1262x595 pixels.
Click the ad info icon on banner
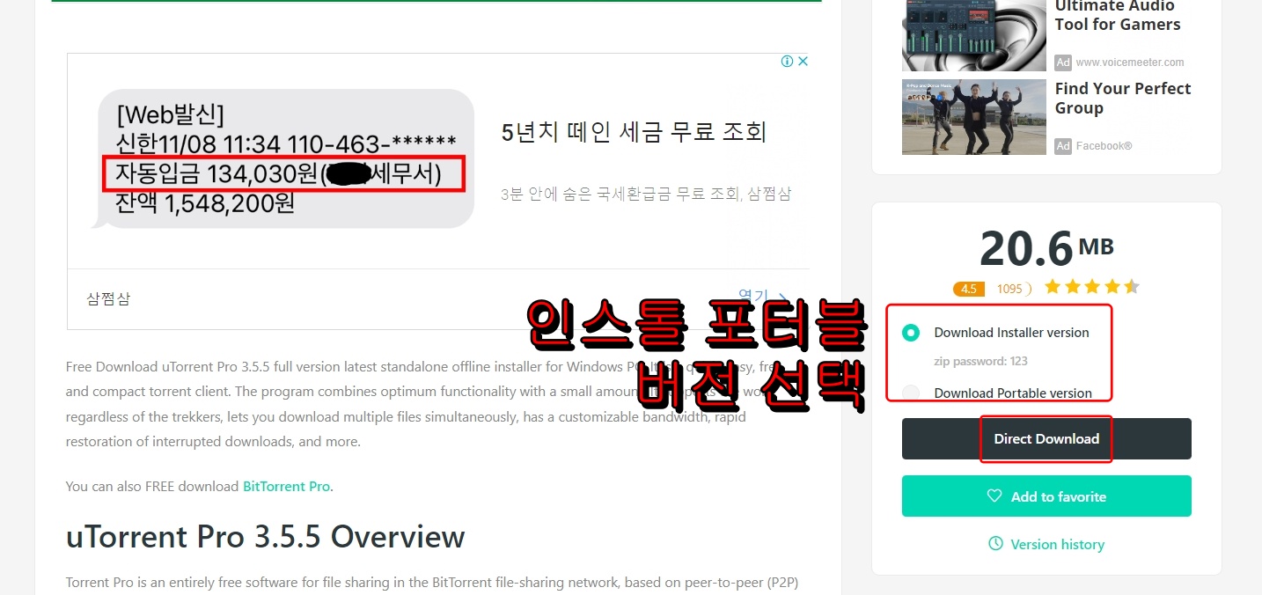pos(787,62)
